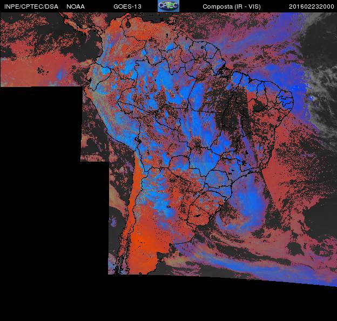The height and width of the screenshot is (321, 337).
Task: Click the INPE/CPTEC/DSA header label
Action: tap(29, 6)
